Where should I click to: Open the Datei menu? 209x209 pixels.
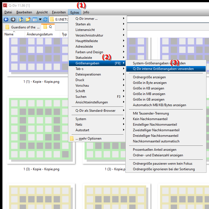(x=8, y=12)
